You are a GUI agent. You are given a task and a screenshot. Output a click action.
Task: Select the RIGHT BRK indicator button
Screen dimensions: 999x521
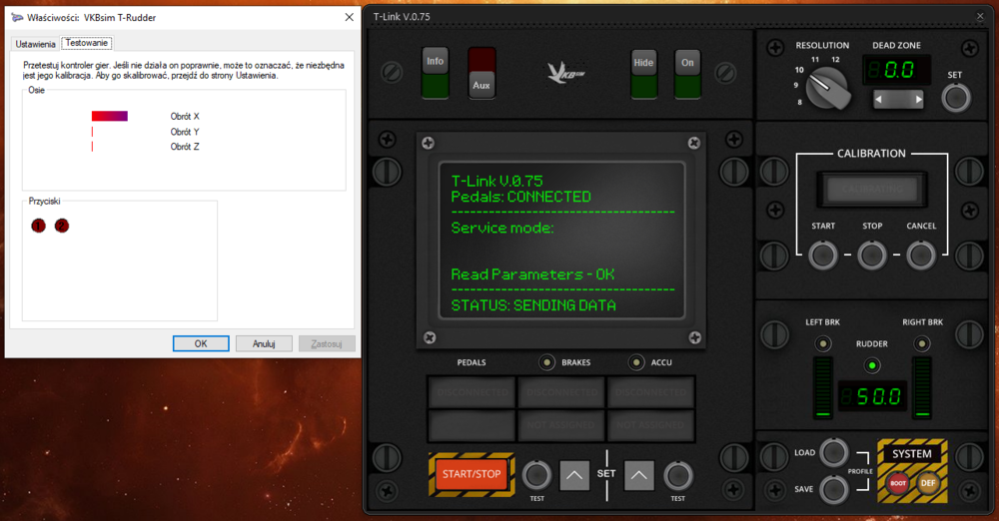921,344
